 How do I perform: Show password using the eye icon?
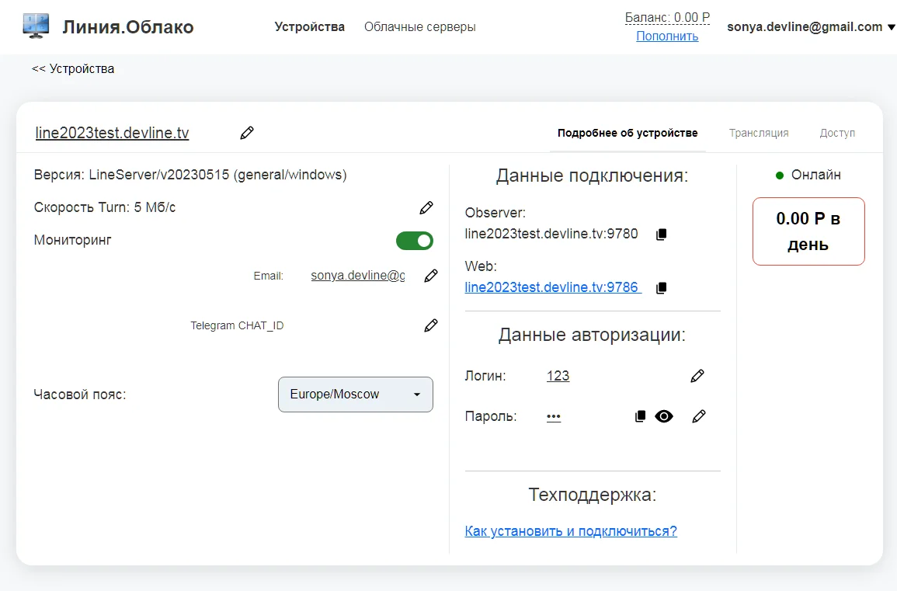click(x=664, y=416)
